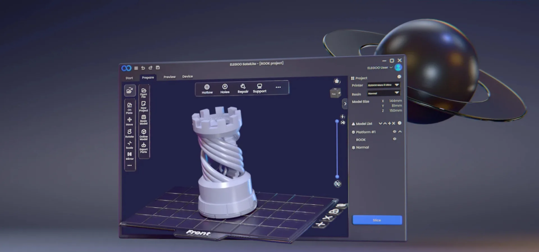Screen dimensions: 539x252
Task: Select the Mirror tool
Action: pos(130,156)
